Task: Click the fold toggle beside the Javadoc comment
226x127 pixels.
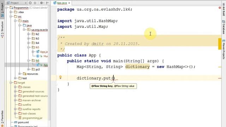Action: point(56,38)
